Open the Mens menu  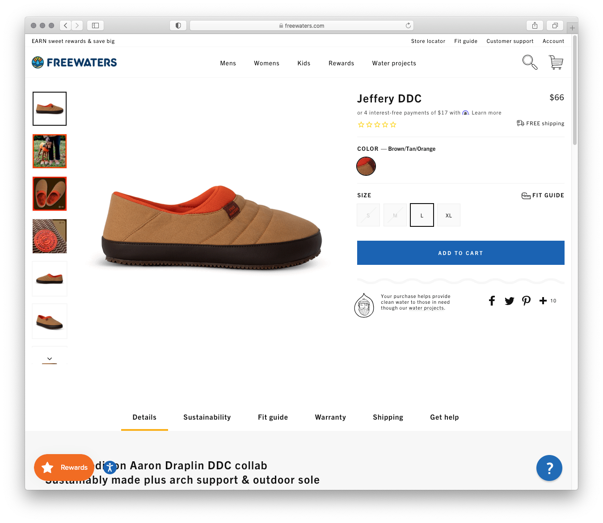[x=228, y=63]
